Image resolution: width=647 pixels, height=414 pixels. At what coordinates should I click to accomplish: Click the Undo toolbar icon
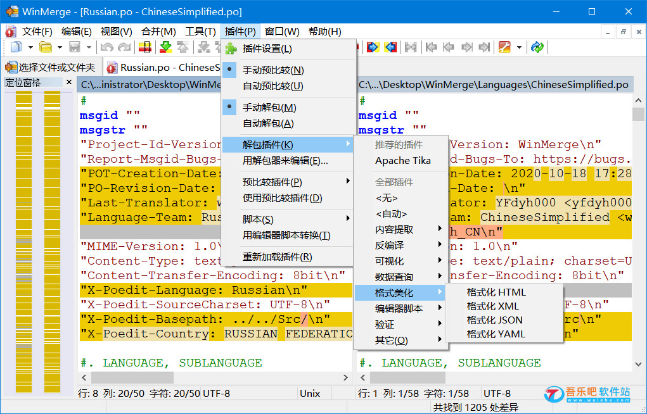tap(106, 47)
